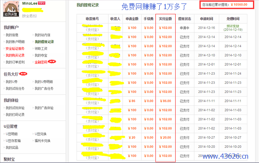Open 领取工资 in the sidebar
The width and height of the screenshot is (259, 163).
point(41,48)
